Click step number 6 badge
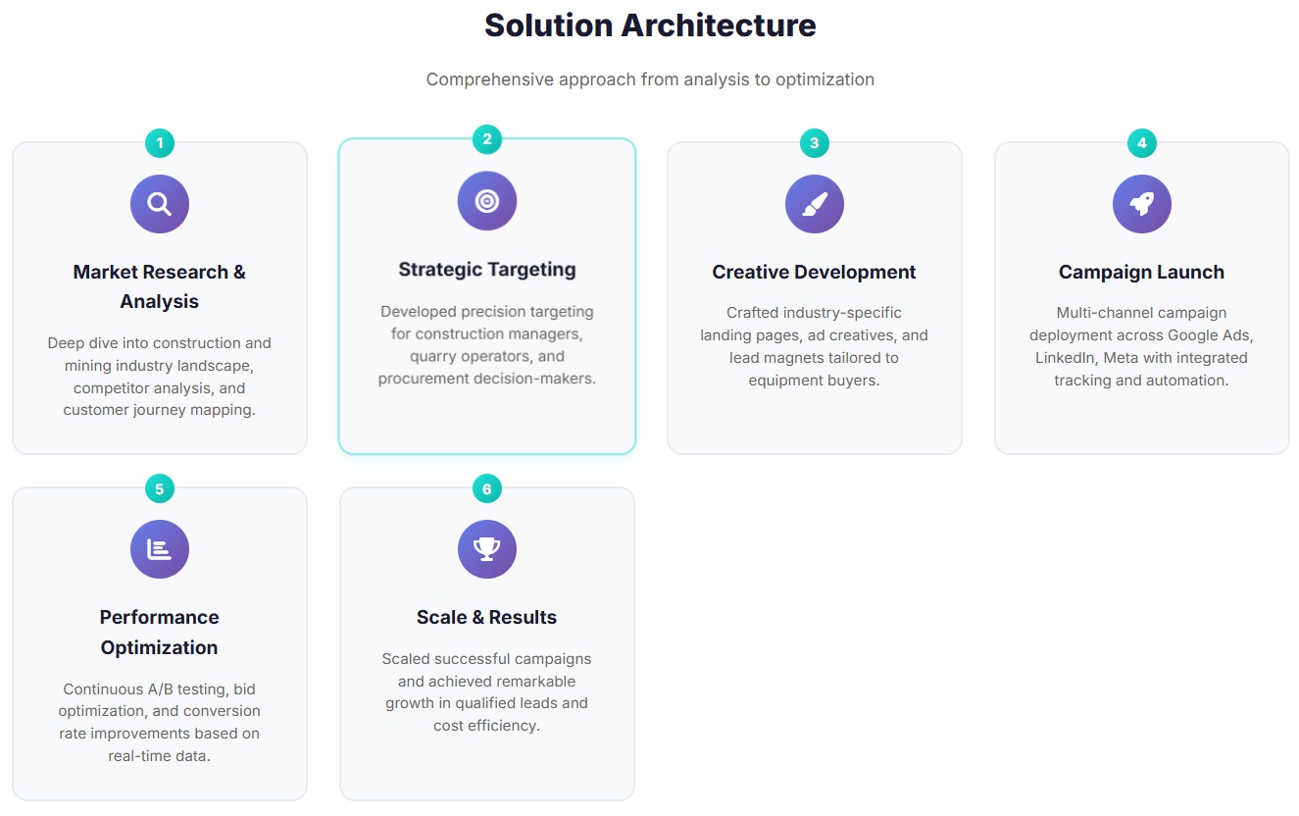Viewport: 1299px width, 816px height. [x=487, y=488]
